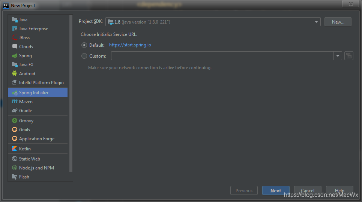The height and width of the screenshot is (202, 362).
Task: Select the 'Android' list label
Action: click(x=27, y=74)
